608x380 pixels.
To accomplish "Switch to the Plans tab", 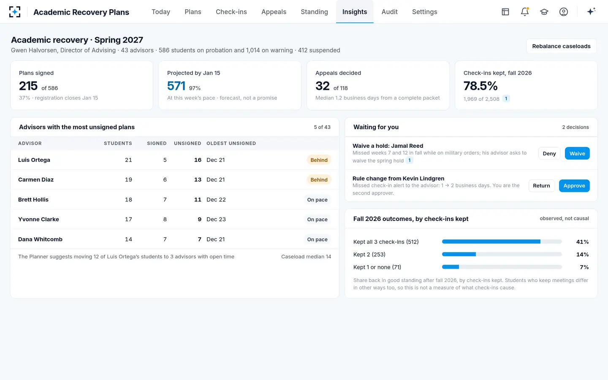I will pyautogui.click(x=193, y=12).
